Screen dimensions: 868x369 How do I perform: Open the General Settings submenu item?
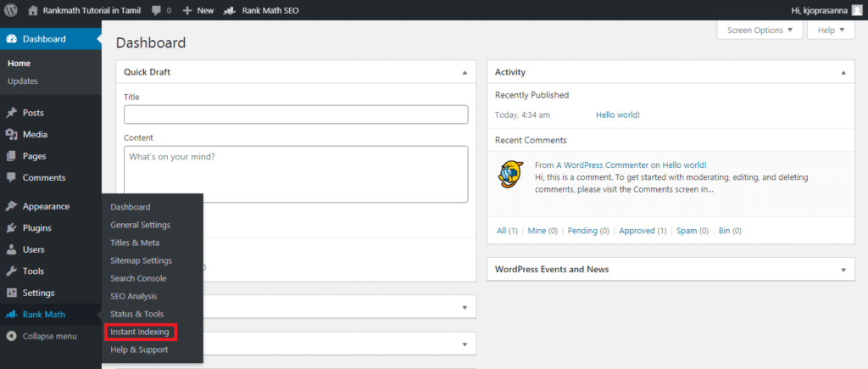point(140,225)
